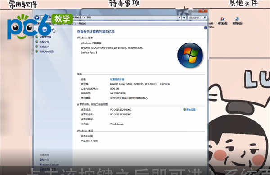Select the WorkGroup value
270x175 pixels.
click(117, 124)
